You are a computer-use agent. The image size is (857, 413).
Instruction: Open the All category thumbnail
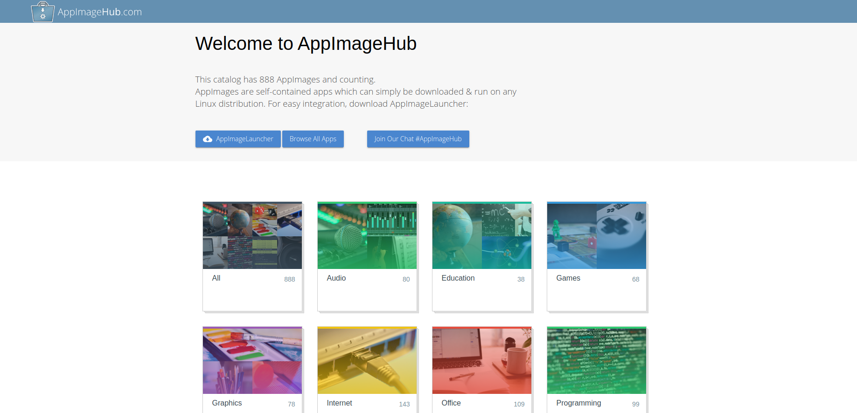tap(252, 235)
